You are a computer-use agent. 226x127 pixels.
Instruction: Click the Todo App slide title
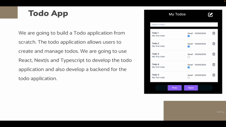coord(48,13)
